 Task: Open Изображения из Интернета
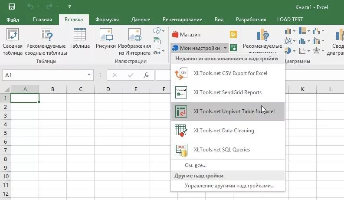click(x=134, y=42)
